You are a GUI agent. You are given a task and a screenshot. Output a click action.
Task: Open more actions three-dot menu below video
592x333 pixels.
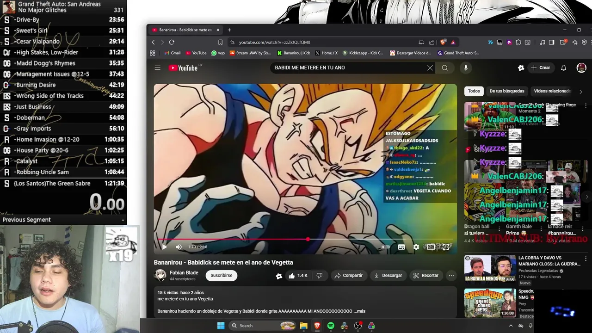(451, 275)
